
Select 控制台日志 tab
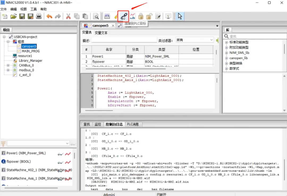[x=114, y=124]
